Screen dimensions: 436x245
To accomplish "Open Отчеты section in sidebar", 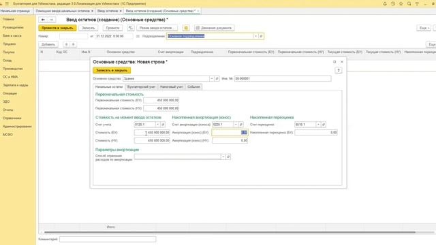I will tap(7, 110).
